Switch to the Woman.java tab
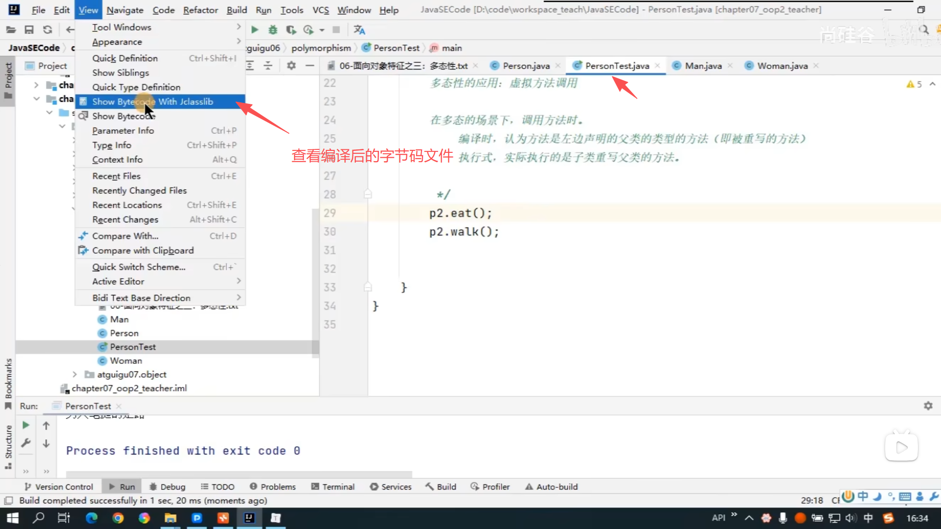 782,66
